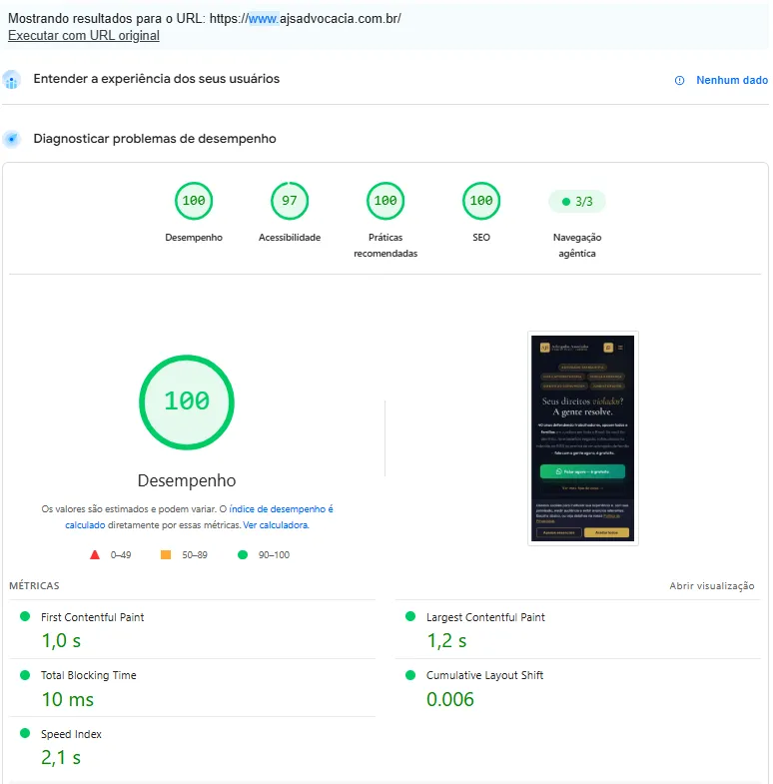Click the 'Cumulative Layout Shift' metric label
Image resolution: width=773 pixels, height=784 pixels.
point(484,675)
